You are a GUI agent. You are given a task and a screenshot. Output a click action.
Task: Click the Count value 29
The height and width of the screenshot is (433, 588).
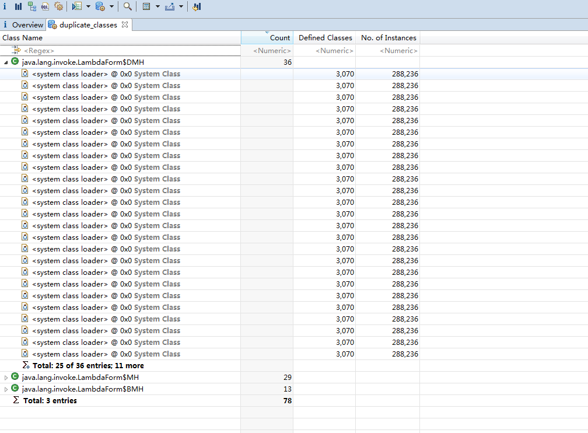(287, 378)
